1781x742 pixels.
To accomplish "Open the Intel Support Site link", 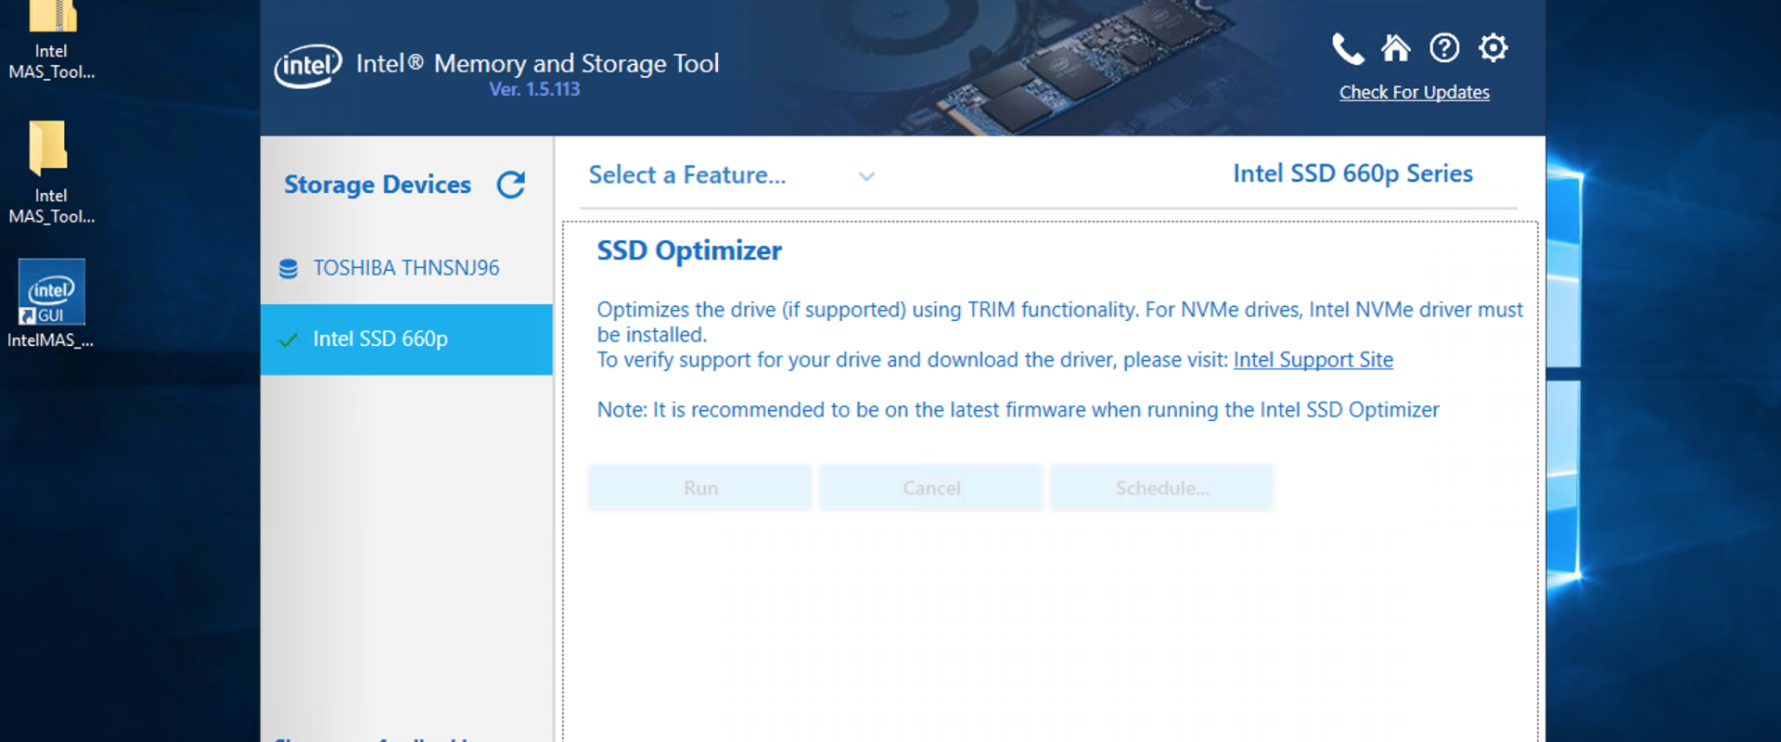I will click(x=1313, y=360).
